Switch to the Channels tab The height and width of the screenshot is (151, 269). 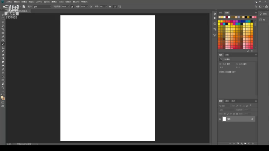pyautogui.click(x=227, y=101)
